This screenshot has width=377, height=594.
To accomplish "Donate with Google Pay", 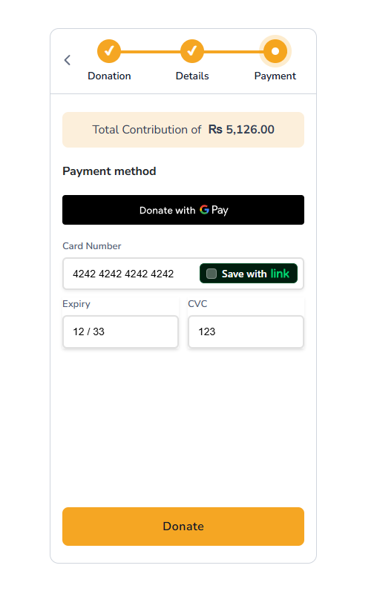I will [183, 210].
